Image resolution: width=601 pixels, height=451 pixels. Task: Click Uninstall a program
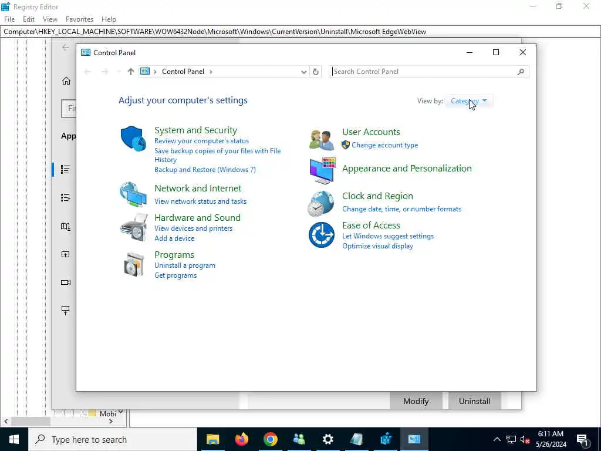click(185, 265)
